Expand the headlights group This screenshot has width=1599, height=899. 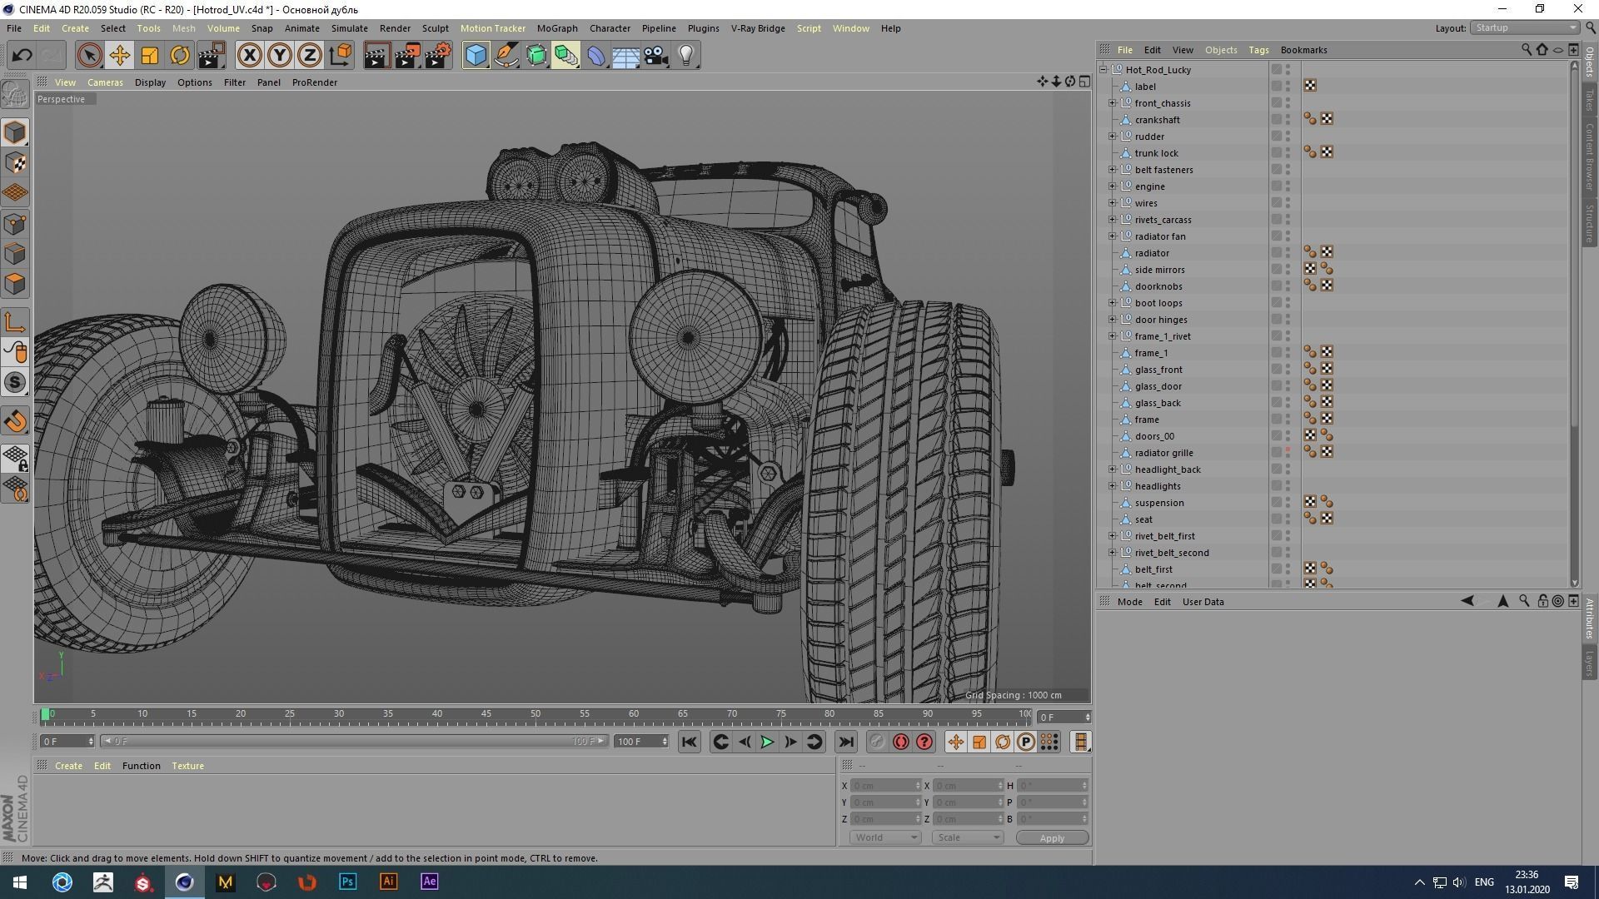1112,486
